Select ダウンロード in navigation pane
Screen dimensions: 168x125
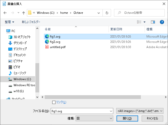pos(20,43)
